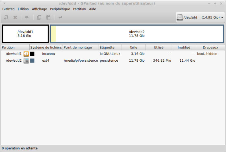Click the boot, hidden flags cell
The height and width of the screenshot is (152, 226).
pos(207,54)
